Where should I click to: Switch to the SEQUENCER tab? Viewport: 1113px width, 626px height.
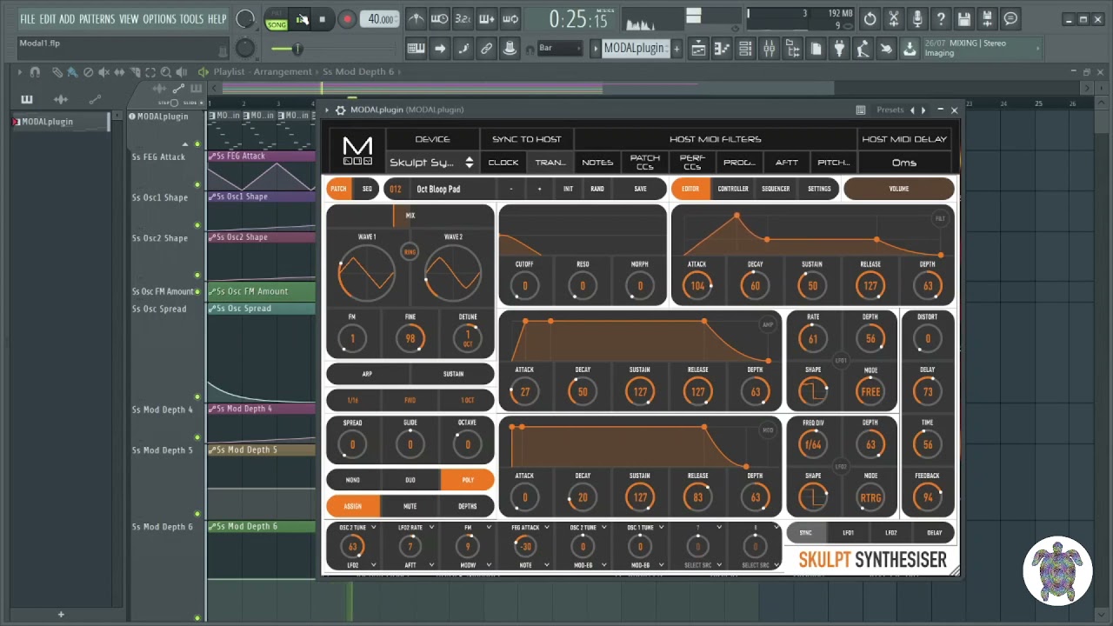pyautogui.click(x=776, y=189)
